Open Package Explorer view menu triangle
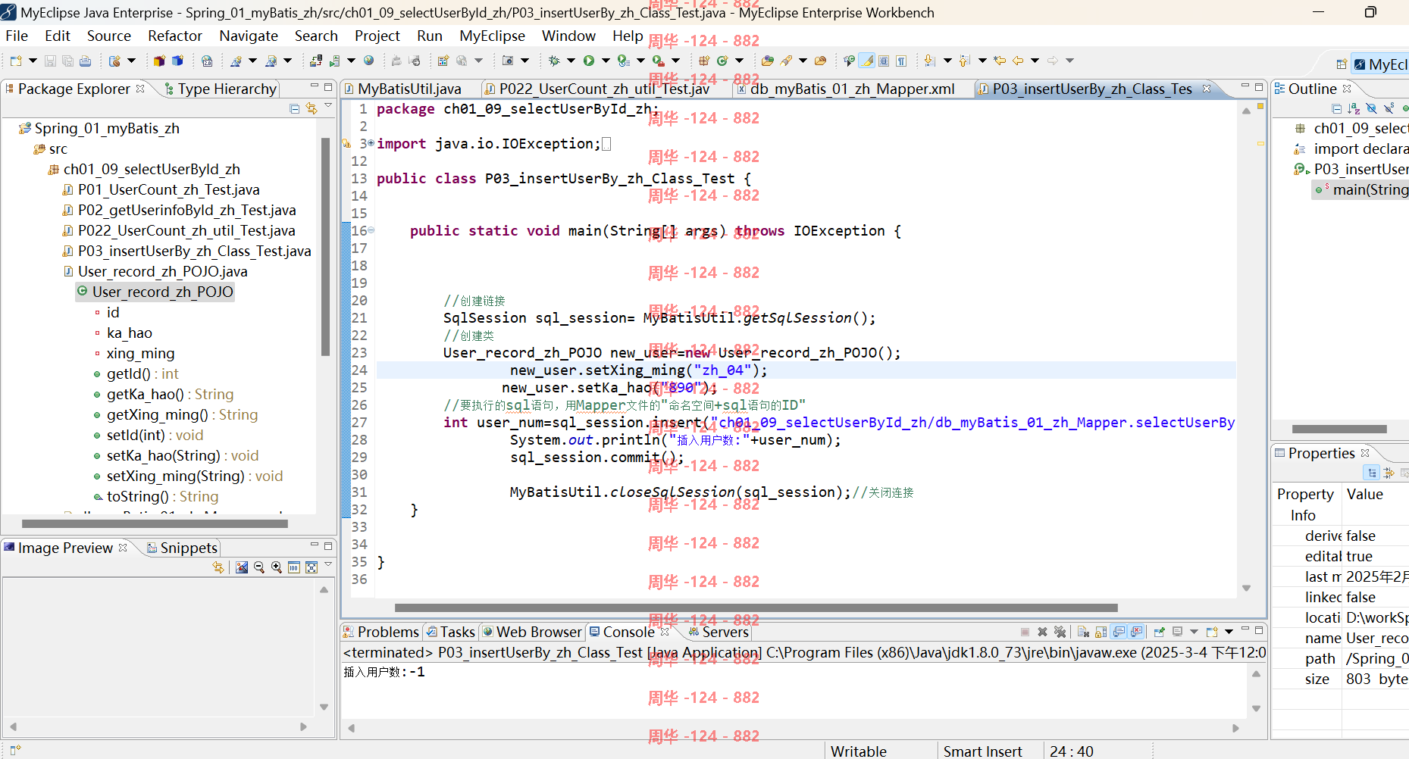Image resolution: width=1409 pixels, height=759 pixels. coord(328,106)
